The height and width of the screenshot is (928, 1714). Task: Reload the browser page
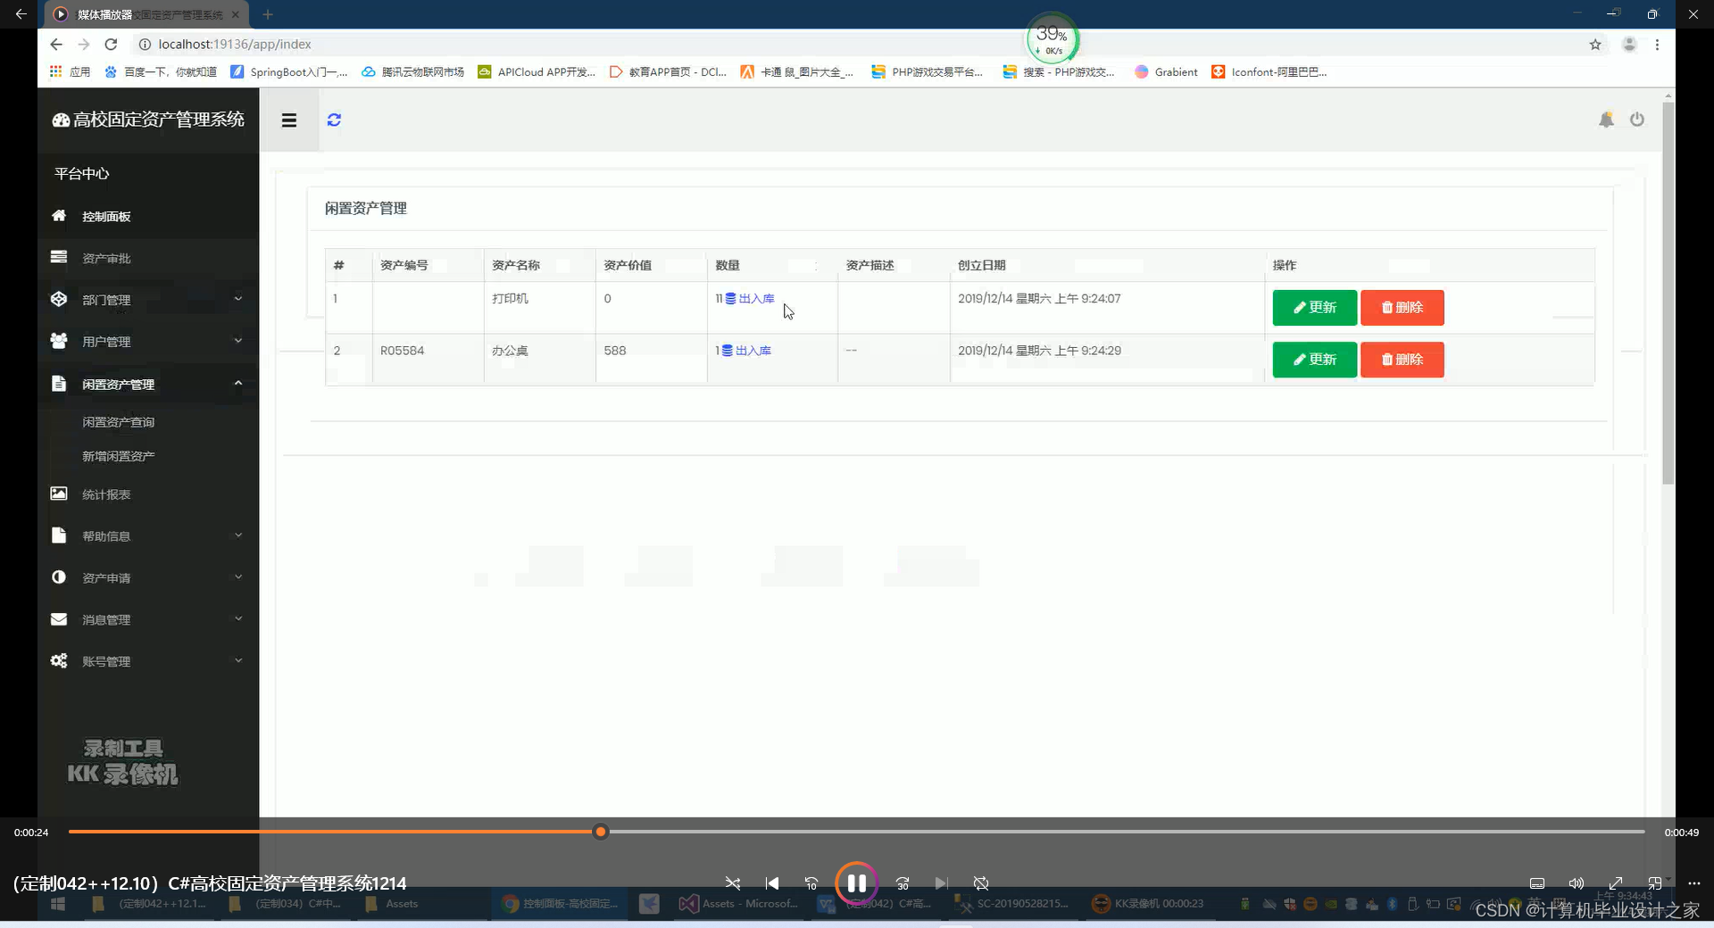point(111,44)
